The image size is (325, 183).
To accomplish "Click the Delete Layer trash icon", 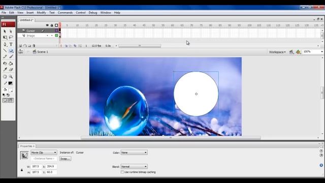I will click(34, 46).
